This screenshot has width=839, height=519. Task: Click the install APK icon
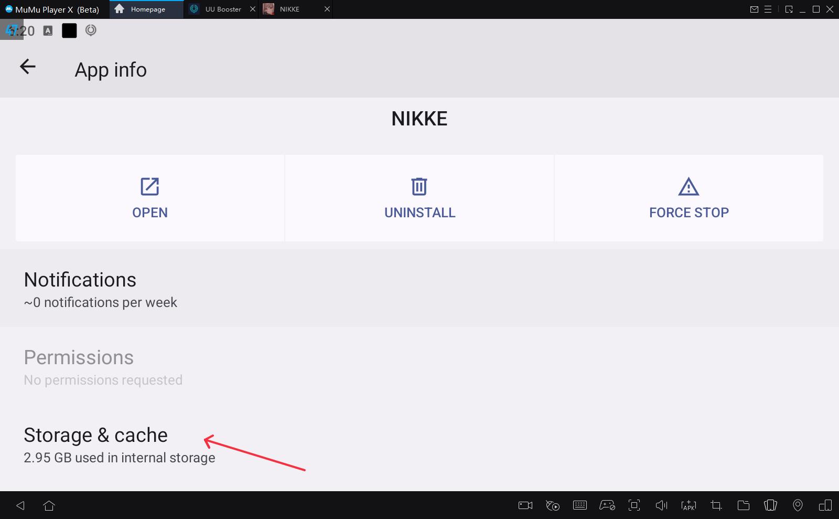689,505
